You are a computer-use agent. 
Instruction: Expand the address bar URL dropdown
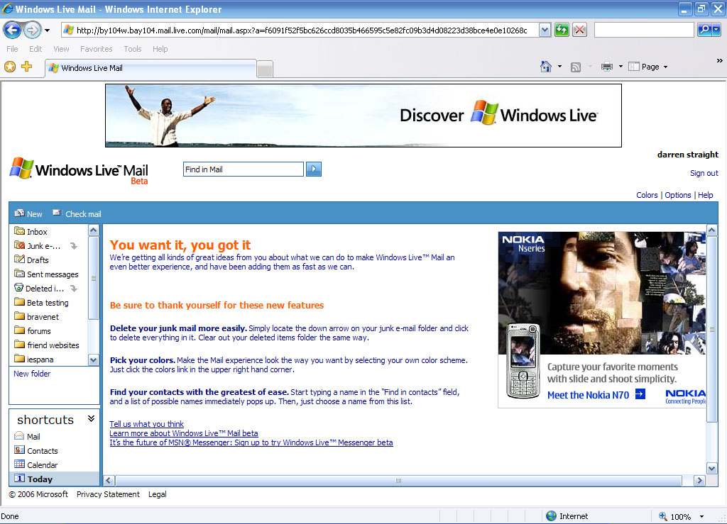[545, 30]
